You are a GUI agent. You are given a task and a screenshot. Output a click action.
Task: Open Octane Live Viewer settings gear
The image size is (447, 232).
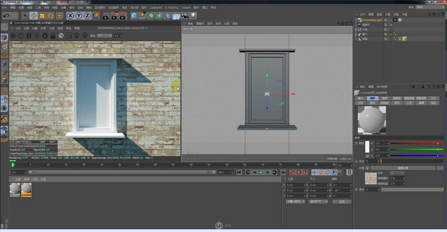45,36
